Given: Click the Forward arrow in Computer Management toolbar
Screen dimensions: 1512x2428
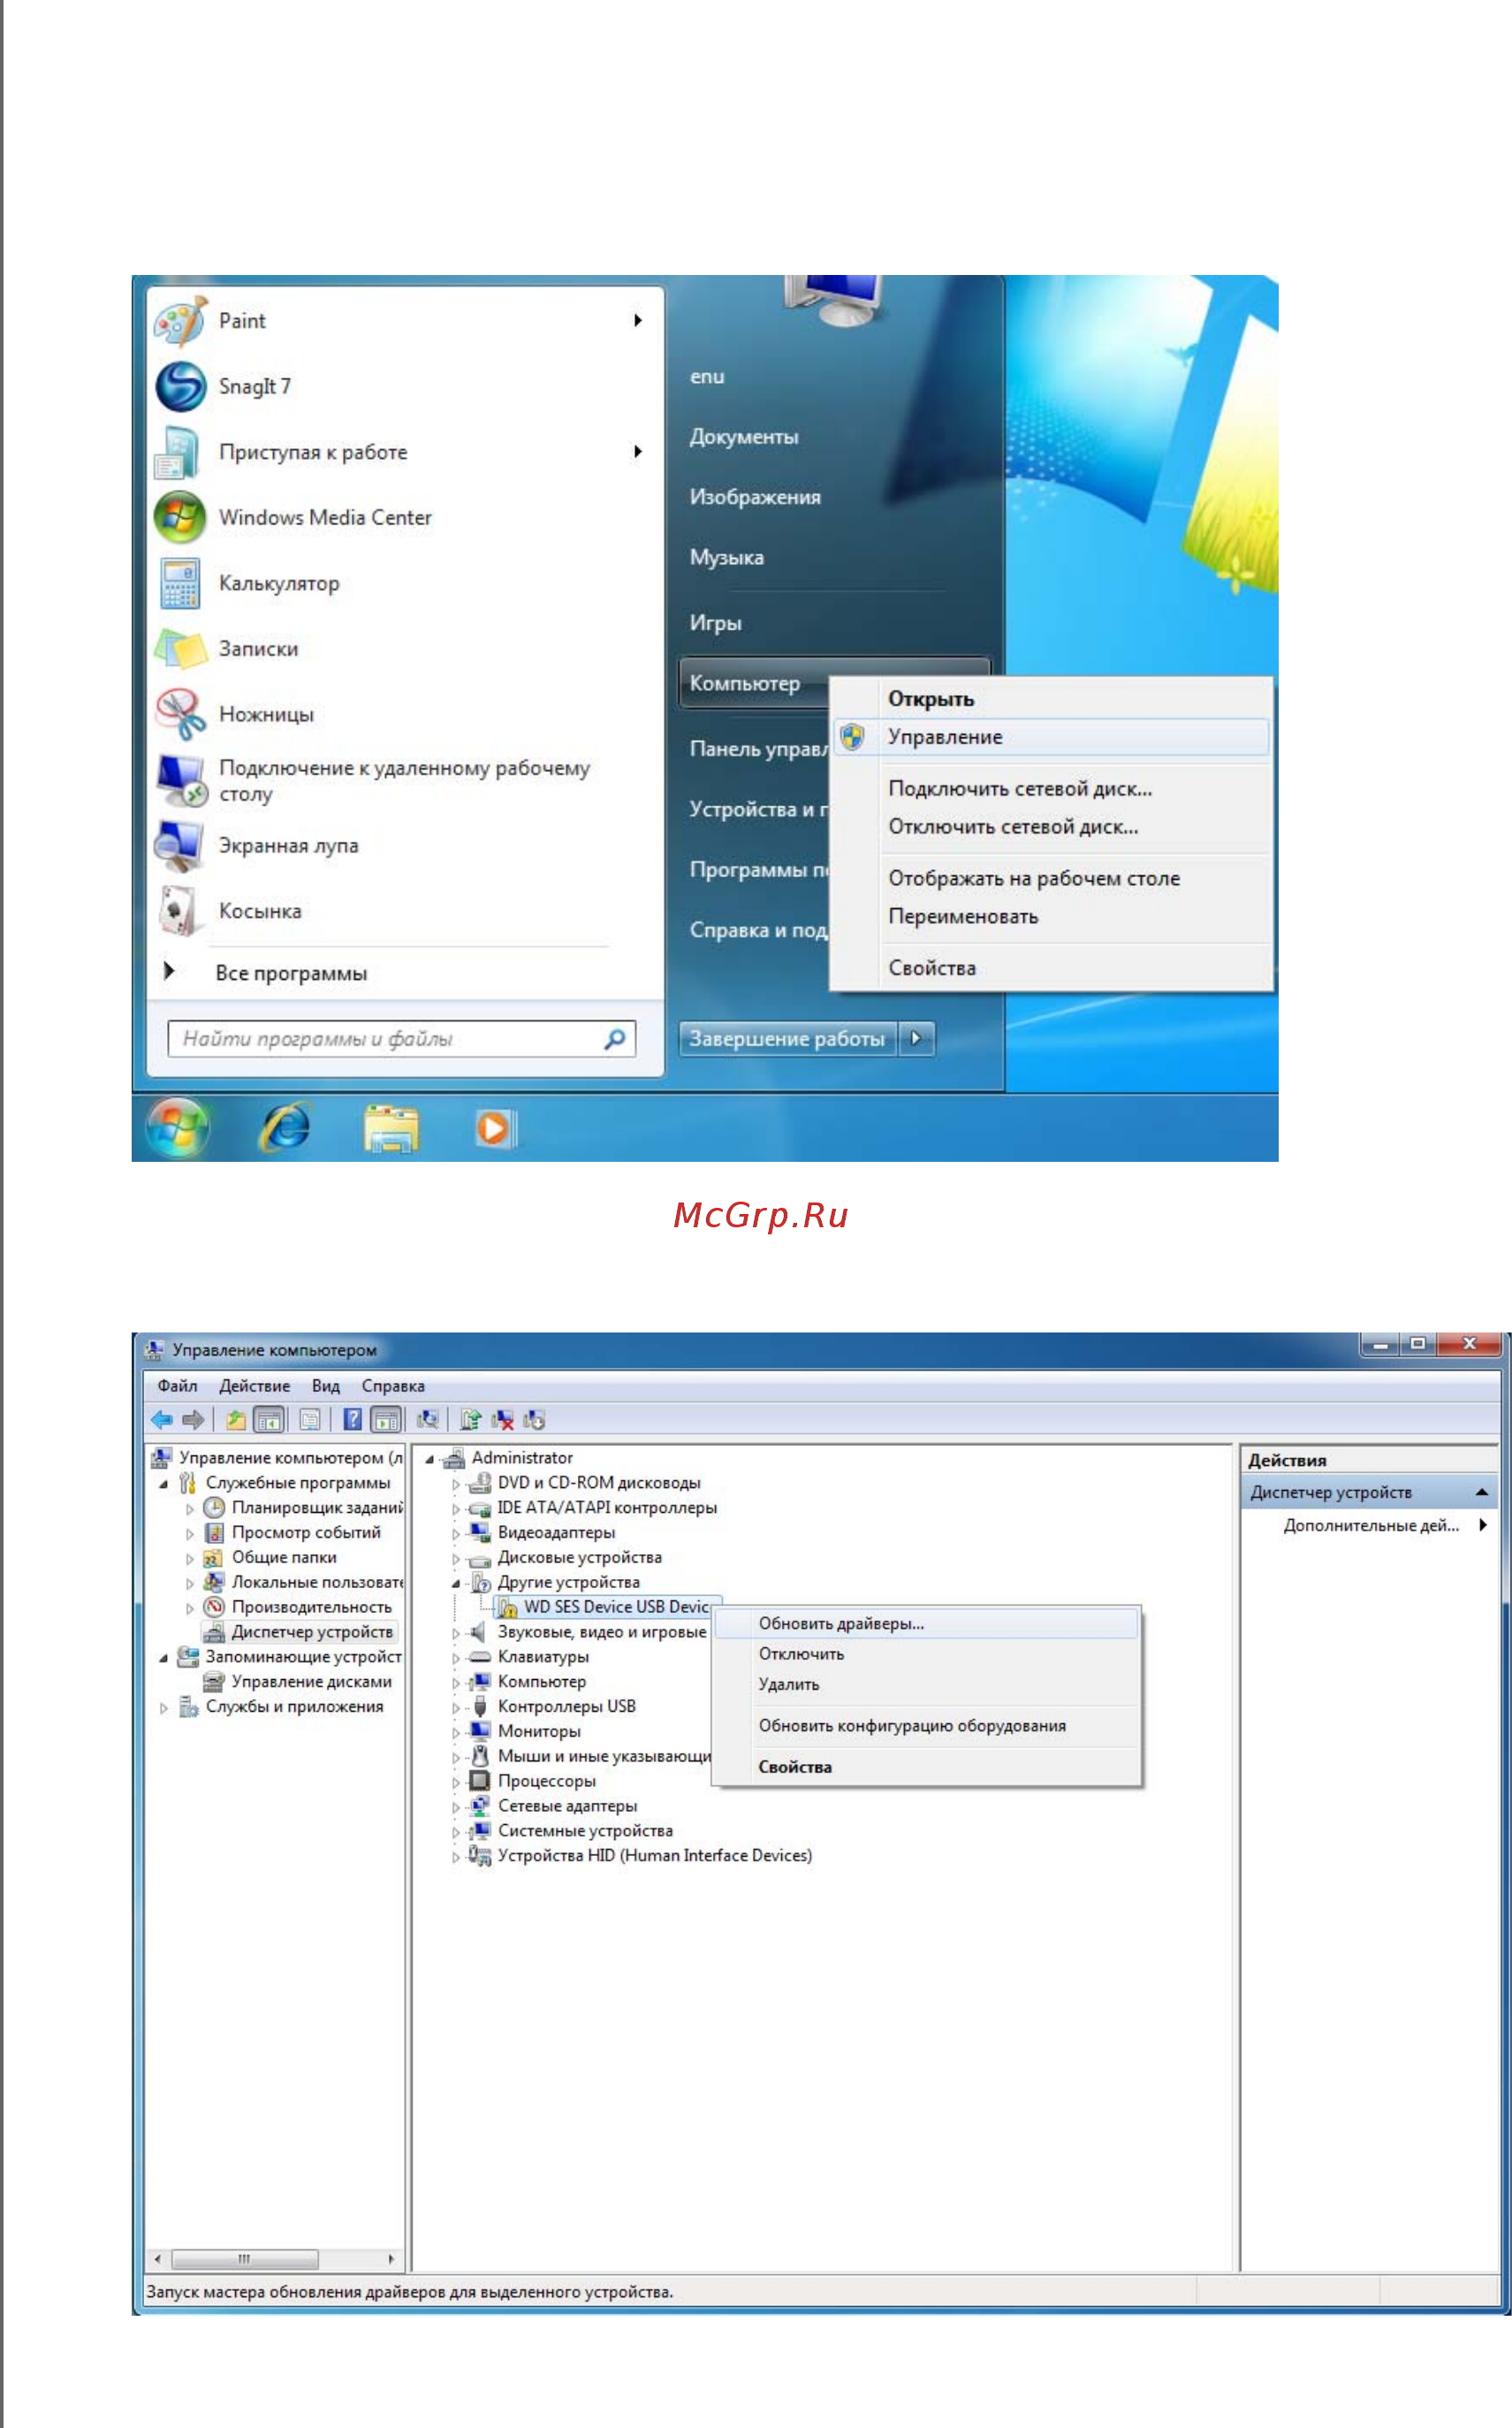Looking at the screenshot, I should click(x=193, y=1418).
